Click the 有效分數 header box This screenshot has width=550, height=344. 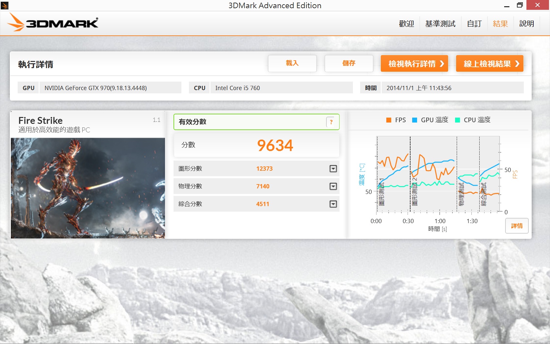(x=256, y=122)
